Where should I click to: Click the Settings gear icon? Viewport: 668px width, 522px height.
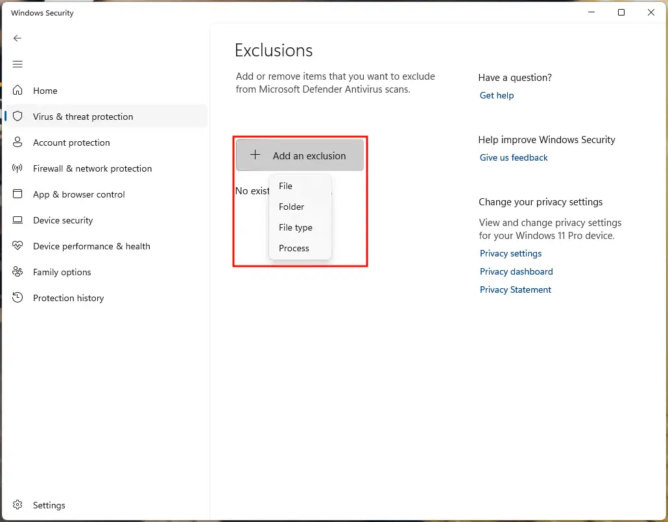(x=18, y=505)
